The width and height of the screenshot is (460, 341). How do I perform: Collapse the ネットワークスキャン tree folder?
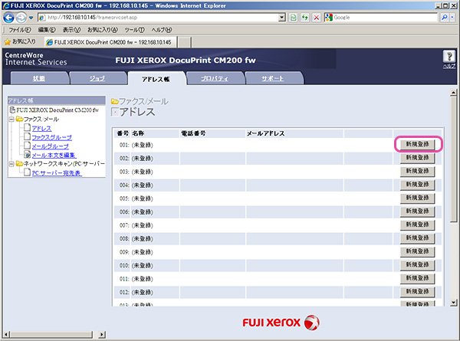click(10, 163)
